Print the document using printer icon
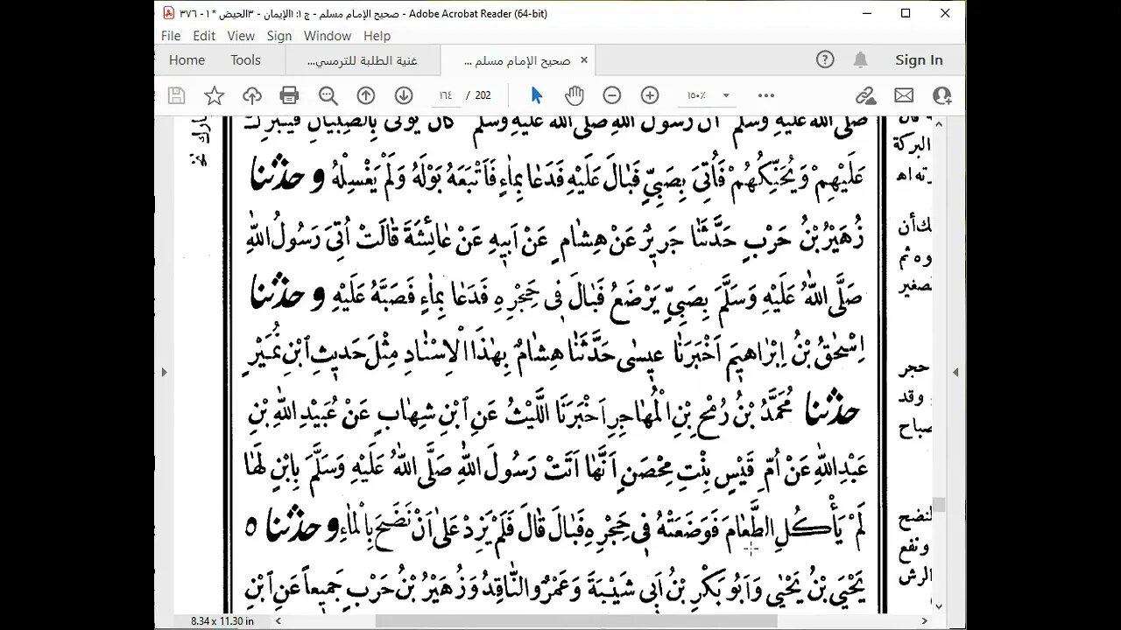 290,95
